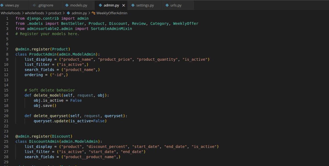Click Python icon on admin.py tab
This screenshot has width=329, height=166.
(100, 5)
